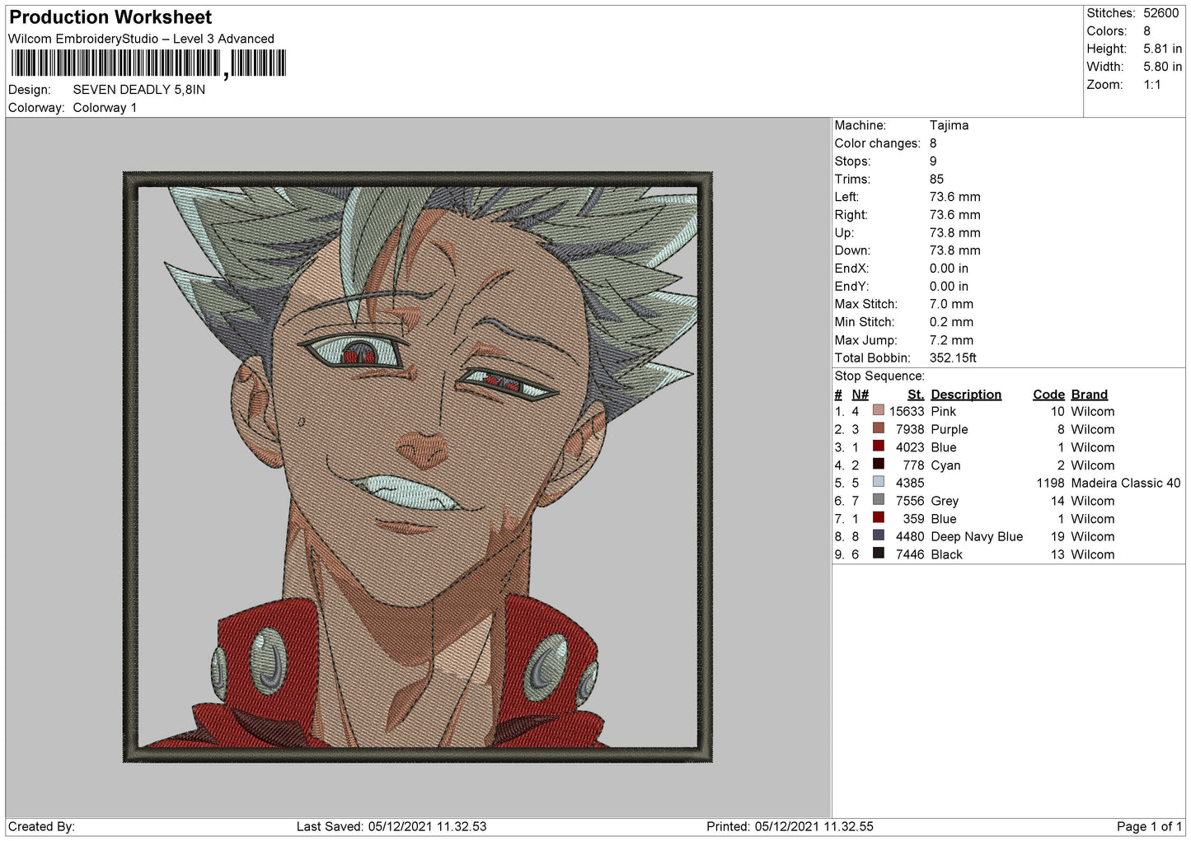The width and height of the screenshot is (1191, 841).
Task: Click the design name SEVEN DEADLY 5,8IN
Action: click(x=139, y=90)
